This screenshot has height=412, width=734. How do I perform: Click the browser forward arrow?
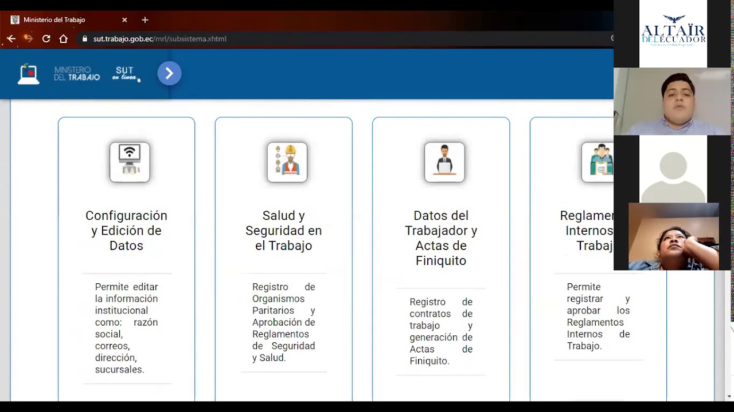tap(28, 39)
